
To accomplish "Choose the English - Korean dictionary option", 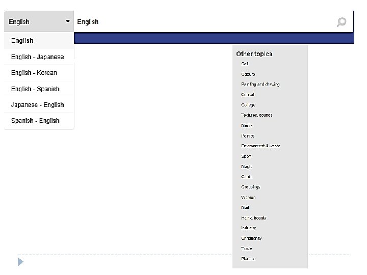I will coord(34,73).
